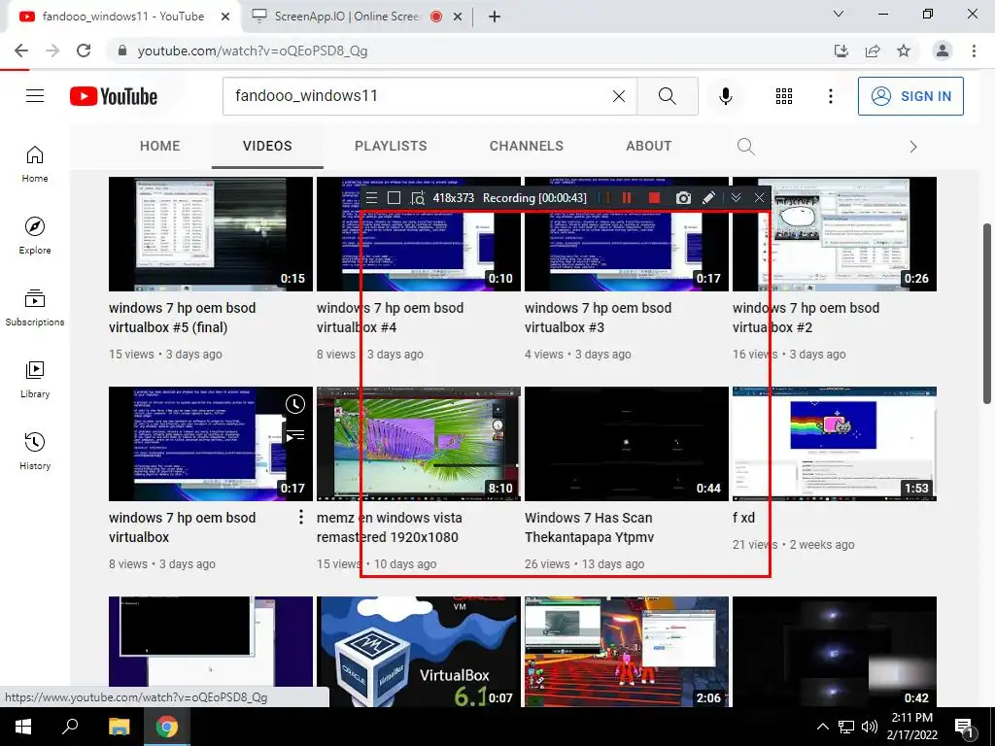Open Chrome three-dot menu

974,51
